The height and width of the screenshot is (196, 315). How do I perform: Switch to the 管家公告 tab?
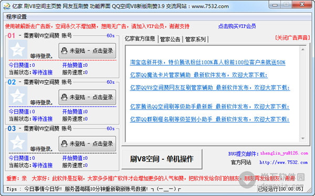(x=170, y=39)
